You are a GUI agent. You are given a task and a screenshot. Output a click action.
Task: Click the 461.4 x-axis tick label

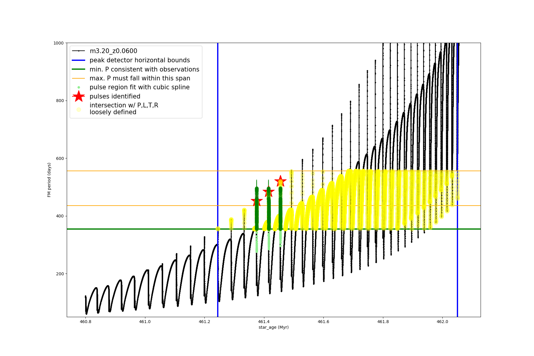pyautogui.click(x=264, y=322)
